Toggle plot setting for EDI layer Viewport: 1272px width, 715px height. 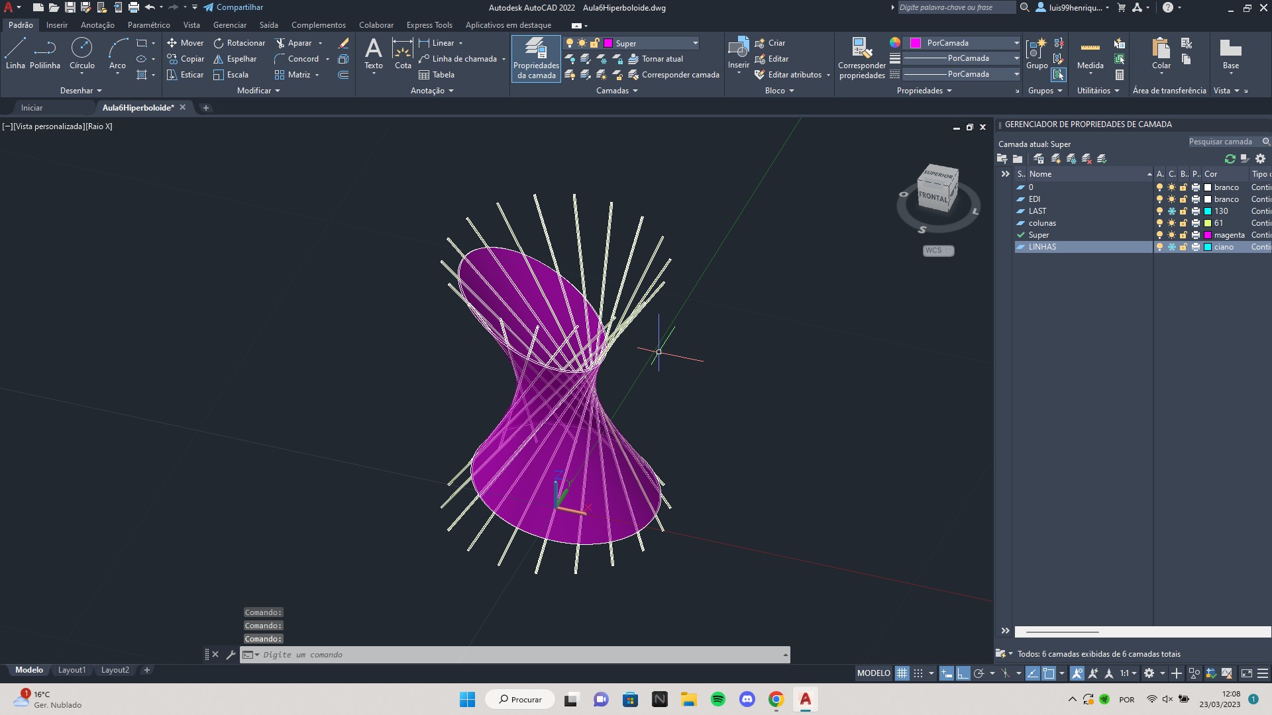point(1196,199)
